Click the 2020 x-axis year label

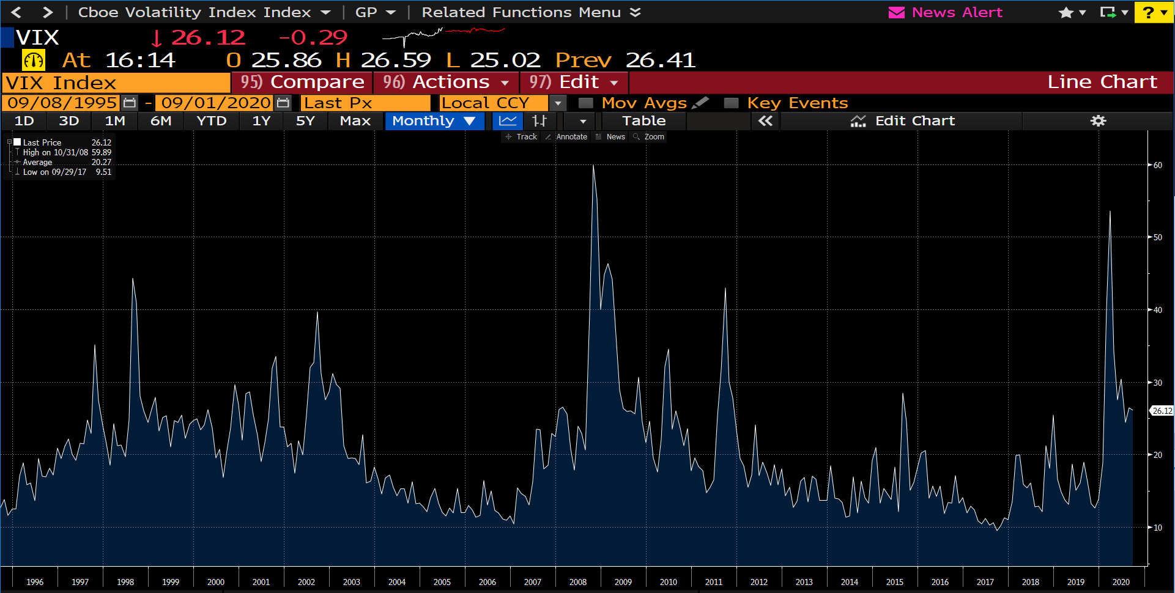click(x=1121, y=582)
